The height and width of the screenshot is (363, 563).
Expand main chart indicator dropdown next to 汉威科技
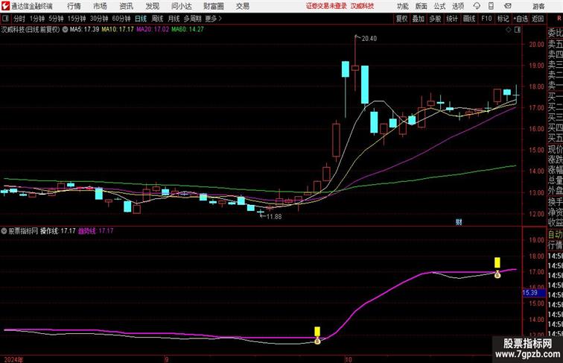65,30
